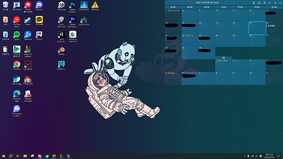Open the VRChat desktop shortcut
This screenshot has height=159, width=283.
coord(39,34)
